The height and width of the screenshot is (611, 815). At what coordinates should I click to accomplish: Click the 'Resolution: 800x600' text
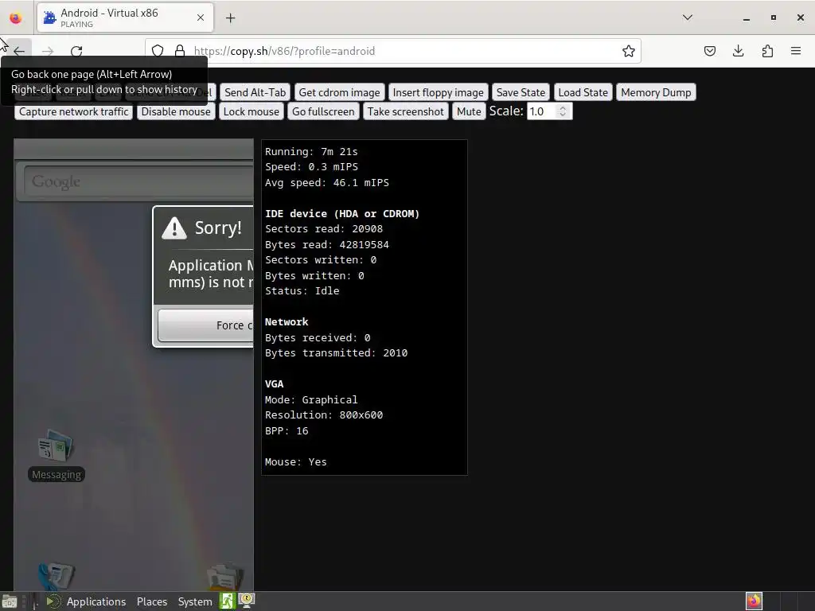click(x=324, y=415)
